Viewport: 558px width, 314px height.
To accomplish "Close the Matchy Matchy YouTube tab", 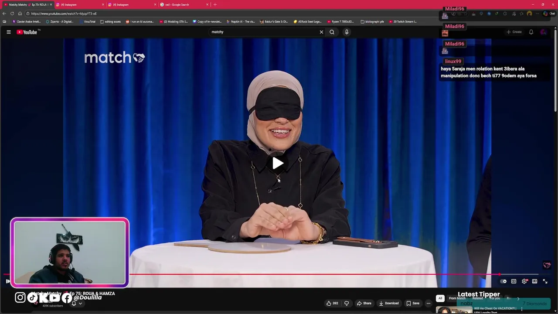I will (x=51, y=4).
